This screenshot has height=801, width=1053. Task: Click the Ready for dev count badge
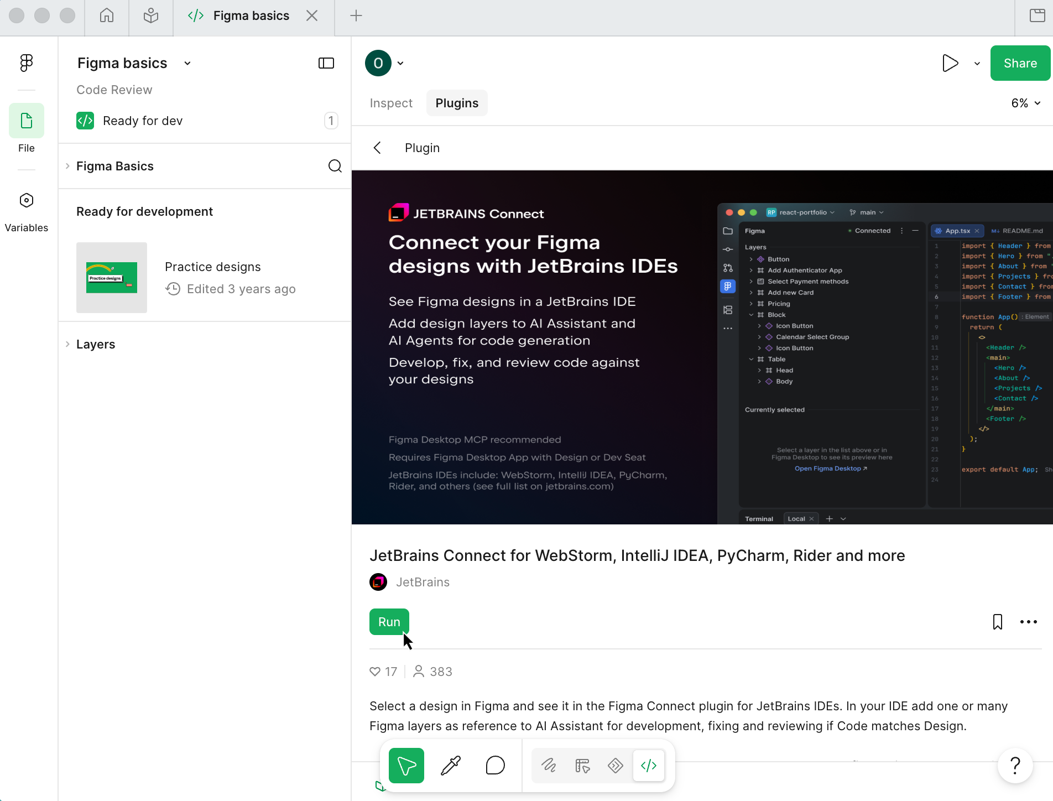[331, 121]
